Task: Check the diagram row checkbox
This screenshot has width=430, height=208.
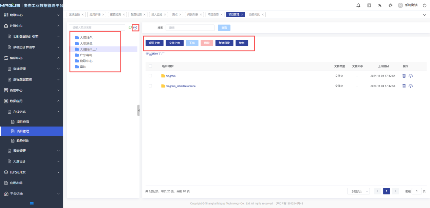Action: 150,76
